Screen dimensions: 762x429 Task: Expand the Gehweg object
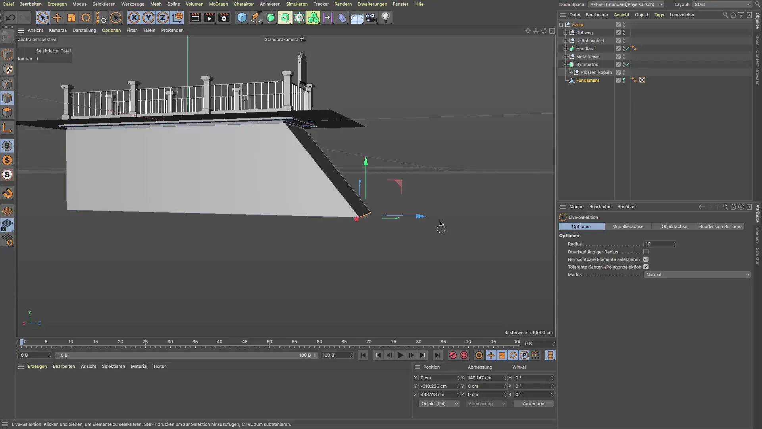[566, 33]
